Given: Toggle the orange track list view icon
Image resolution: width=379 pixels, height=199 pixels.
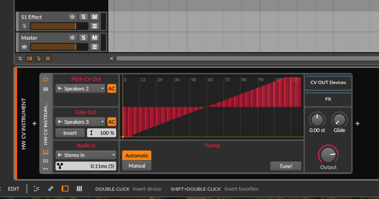Looking at the screenshot, I should coord(29,59).
